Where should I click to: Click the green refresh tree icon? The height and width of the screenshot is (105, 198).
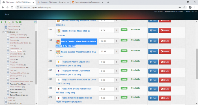point(16,22)
